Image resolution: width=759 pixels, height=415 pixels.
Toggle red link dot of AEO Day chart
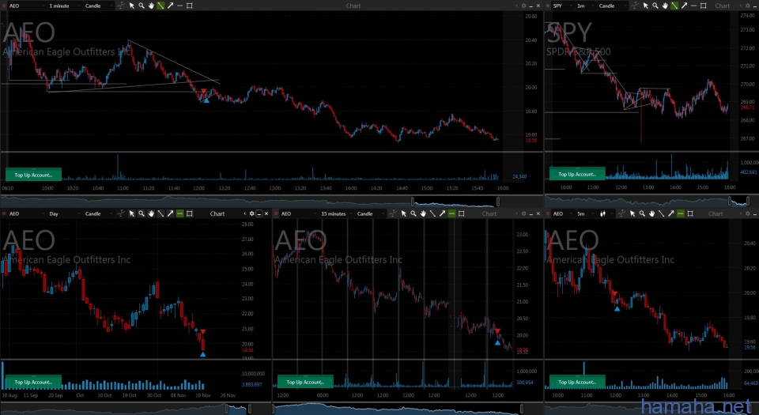coord(4,213)
